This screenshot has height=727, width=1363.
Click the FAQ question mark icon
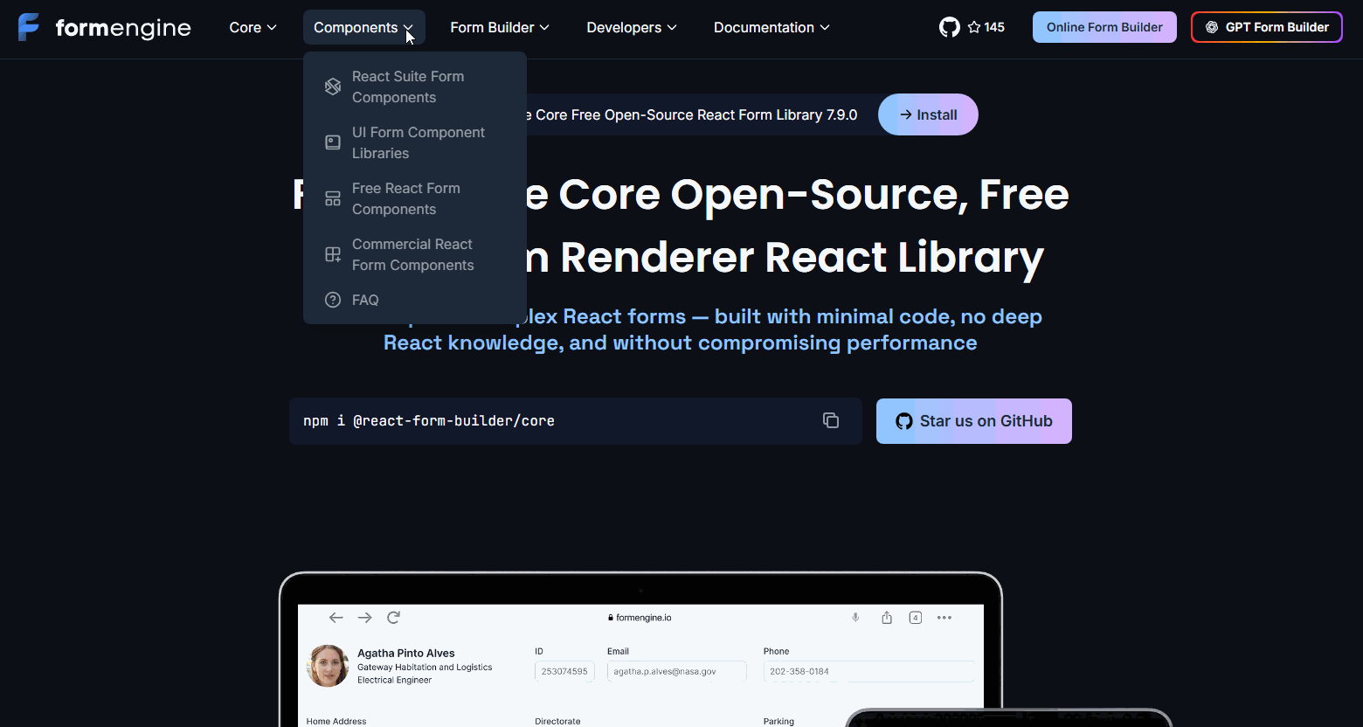(x=333, y=300)
